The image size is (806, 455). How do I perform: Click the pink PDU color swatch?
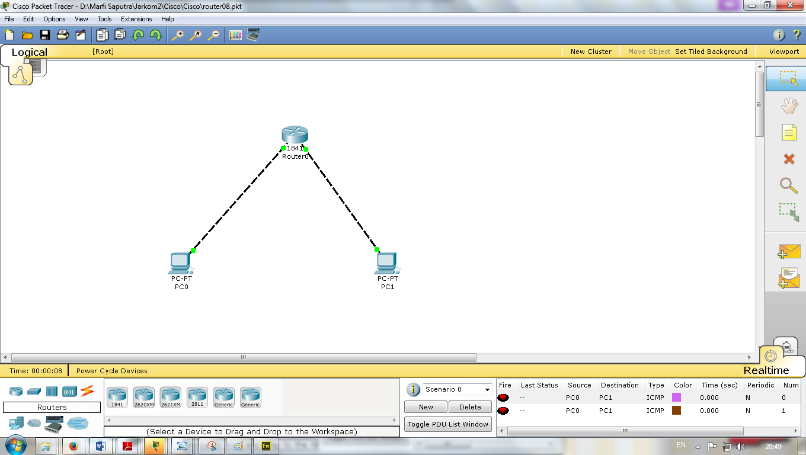[x=676, y=398]
